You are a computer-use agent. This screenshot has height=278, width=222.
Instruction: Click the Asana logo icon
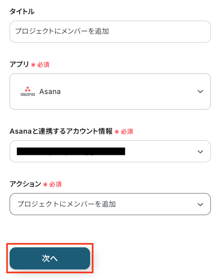coord(28,91)
